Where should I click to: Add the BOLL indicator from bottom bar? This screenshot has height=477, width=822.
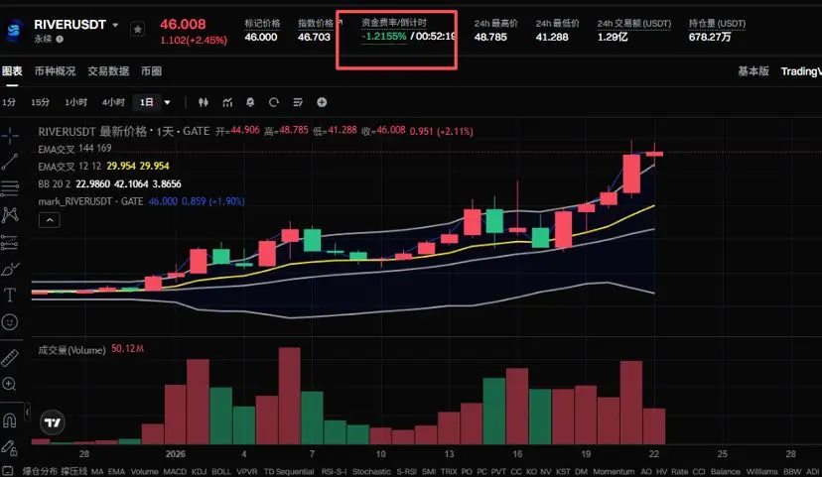pos(221,471)
